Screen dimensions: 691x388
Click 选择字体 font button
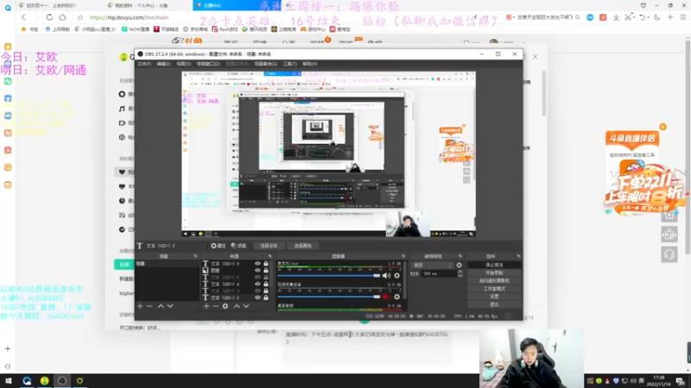(x=268, y=246)
